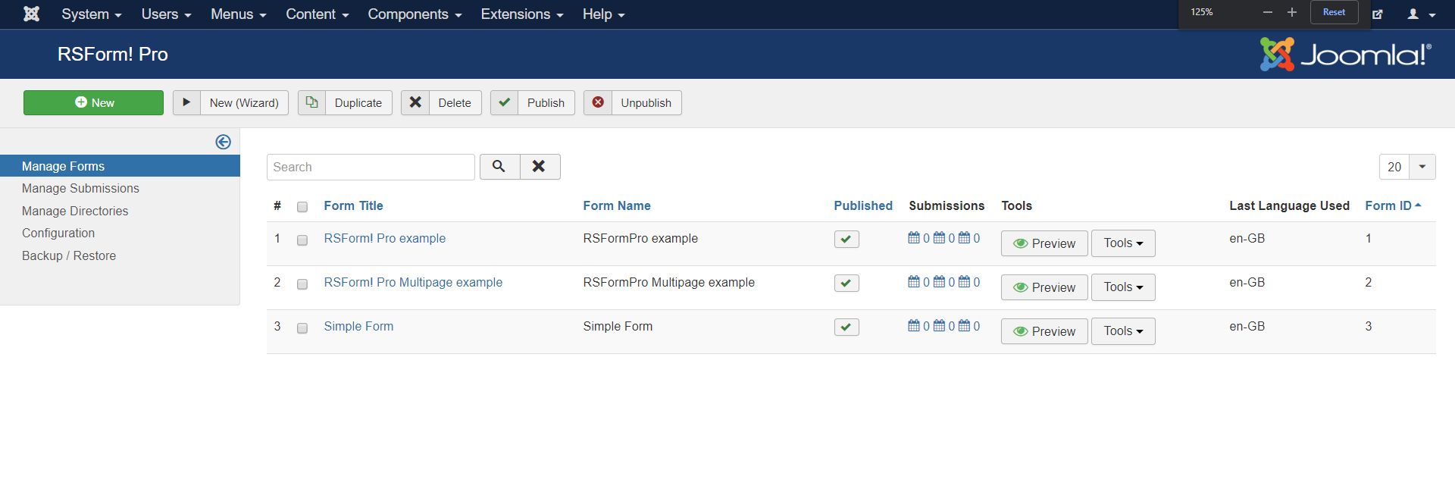Click the zoom-in plus icon

coord(1292,12)
